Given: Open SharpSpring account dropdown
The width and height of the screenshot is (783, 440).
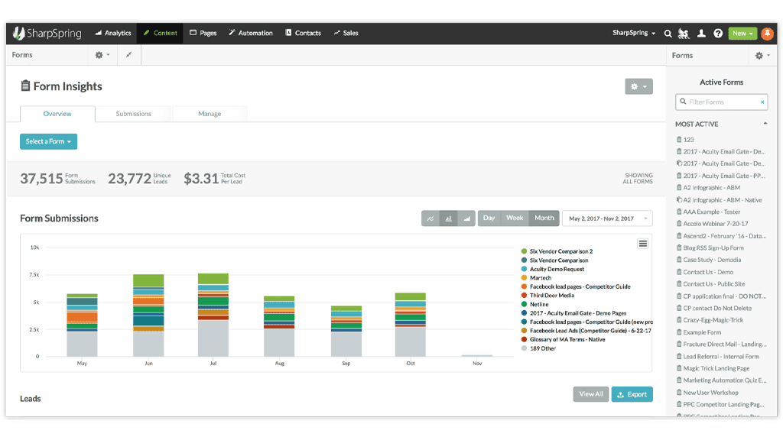Looking at the screenshot, I should click(634, 33).
